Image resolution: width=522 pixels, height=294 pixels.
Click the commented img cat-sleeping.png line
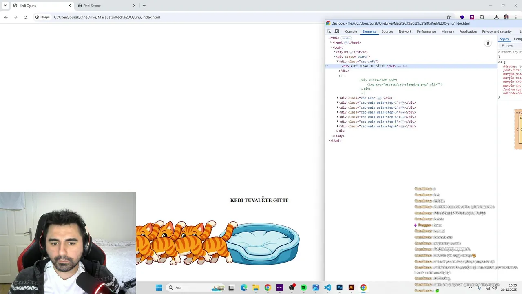pos(405,85)
